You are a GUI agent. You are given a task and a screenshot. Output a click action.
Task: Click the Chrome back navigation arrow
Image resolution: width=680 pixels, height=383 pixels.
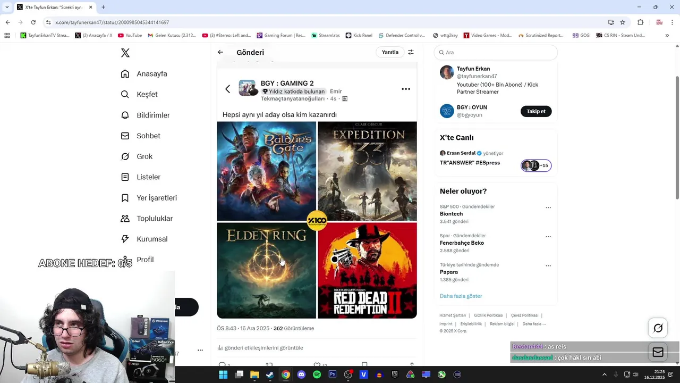(x=7, y=22)
